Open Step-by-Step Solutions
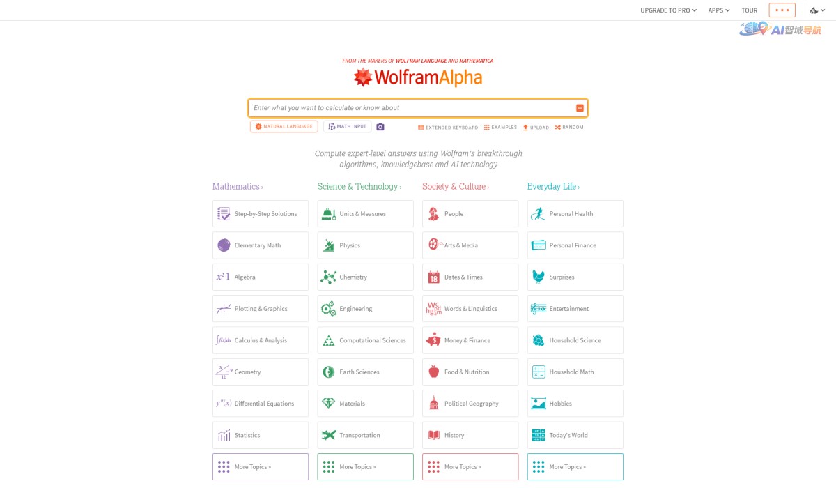The image size is (836, 488). coord(260,213)
